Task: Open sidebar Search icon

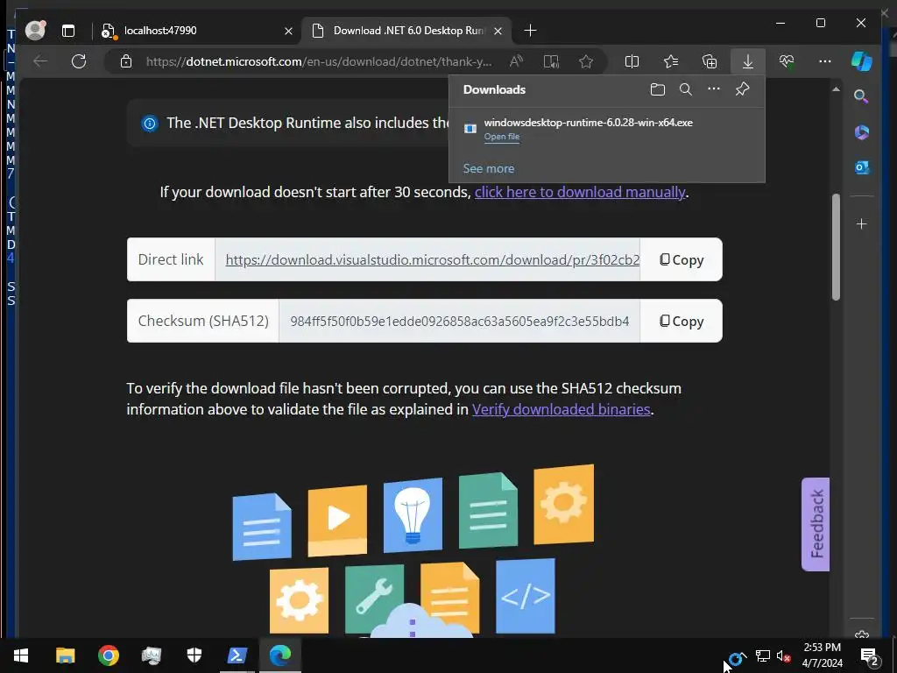Action: [x=861, y=96]
